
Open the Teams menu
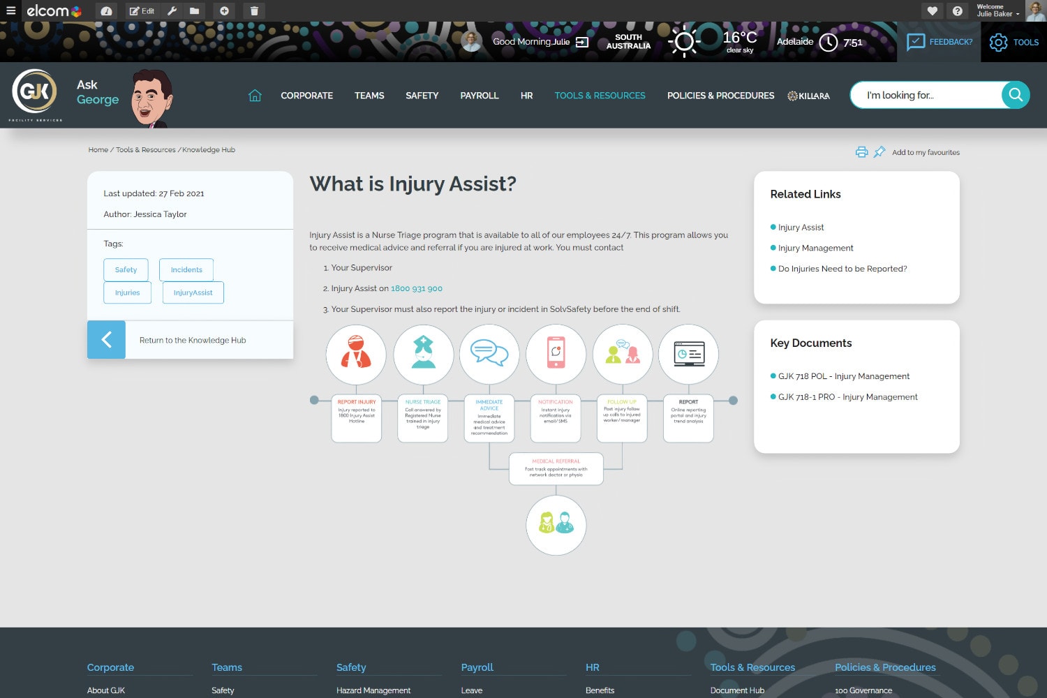pyautogui.click(x=369, y=96)
